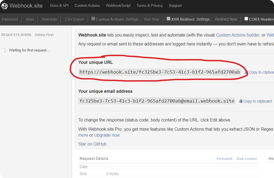
Task: Select the unique webhook URL text
Action: (x=160, y=72)
